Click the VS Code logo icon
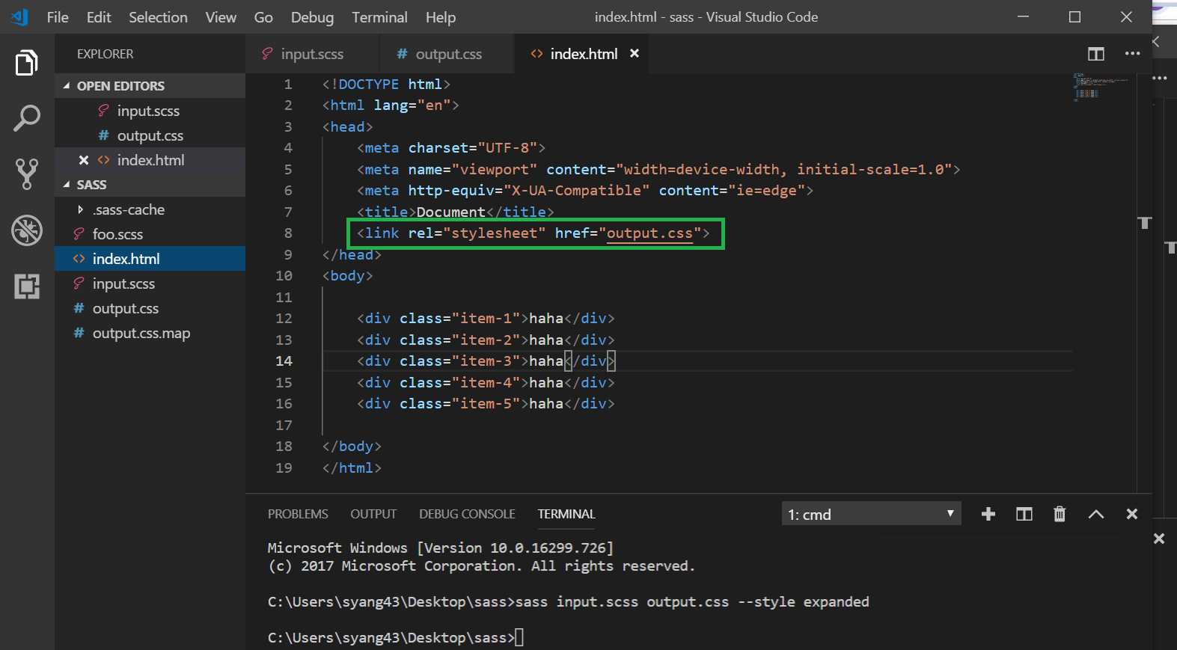Image resolution: width=1177 pixels, height=650 pixels. 19,16
